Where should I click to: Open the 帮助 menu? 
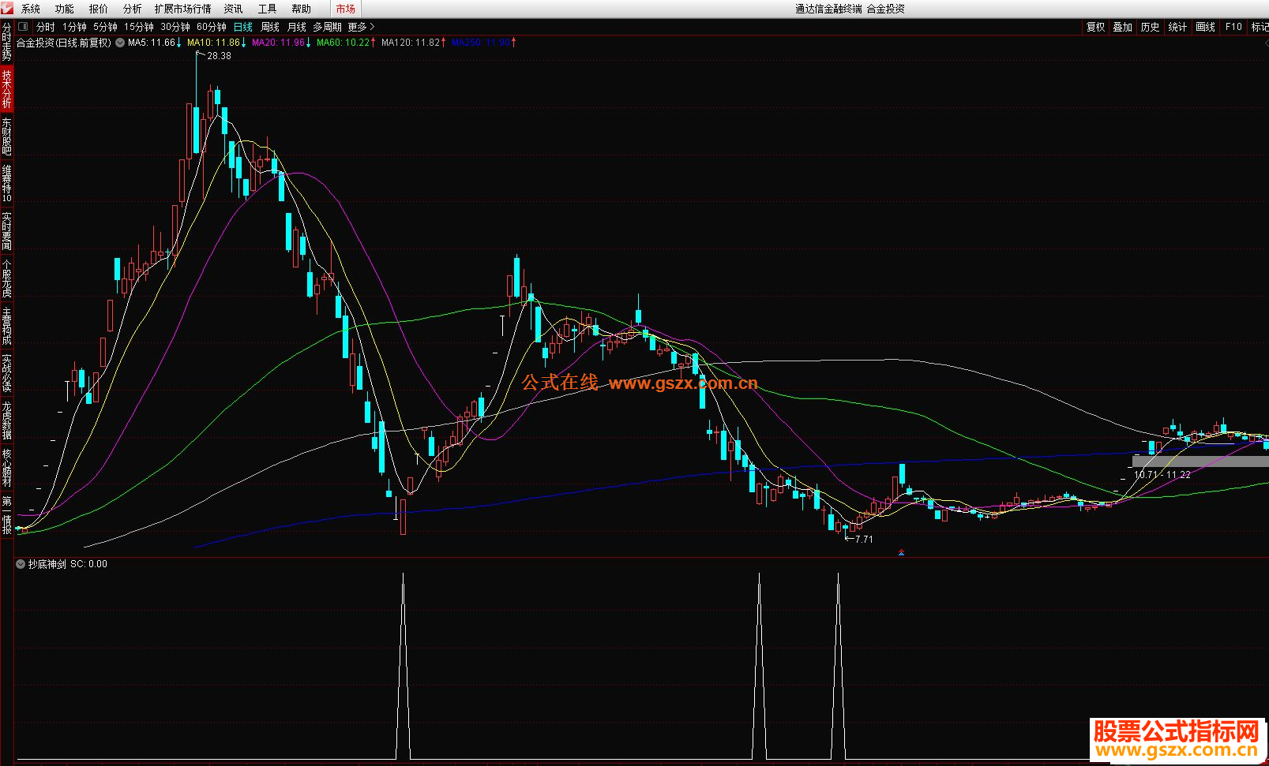coord(302,9)
